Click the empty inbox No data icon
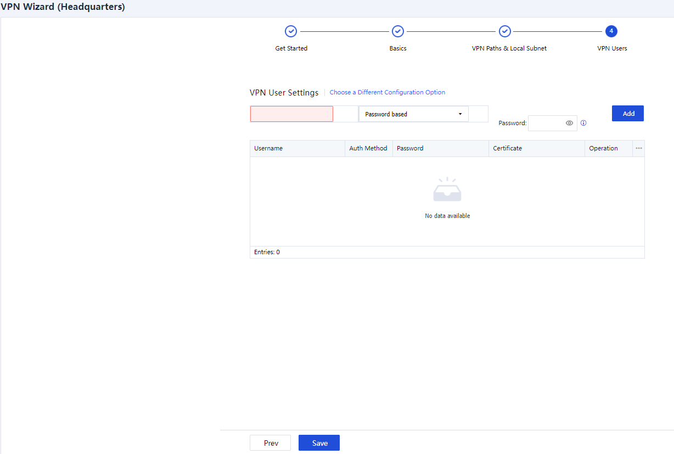 pyautogui.click(x=447, y=190)
